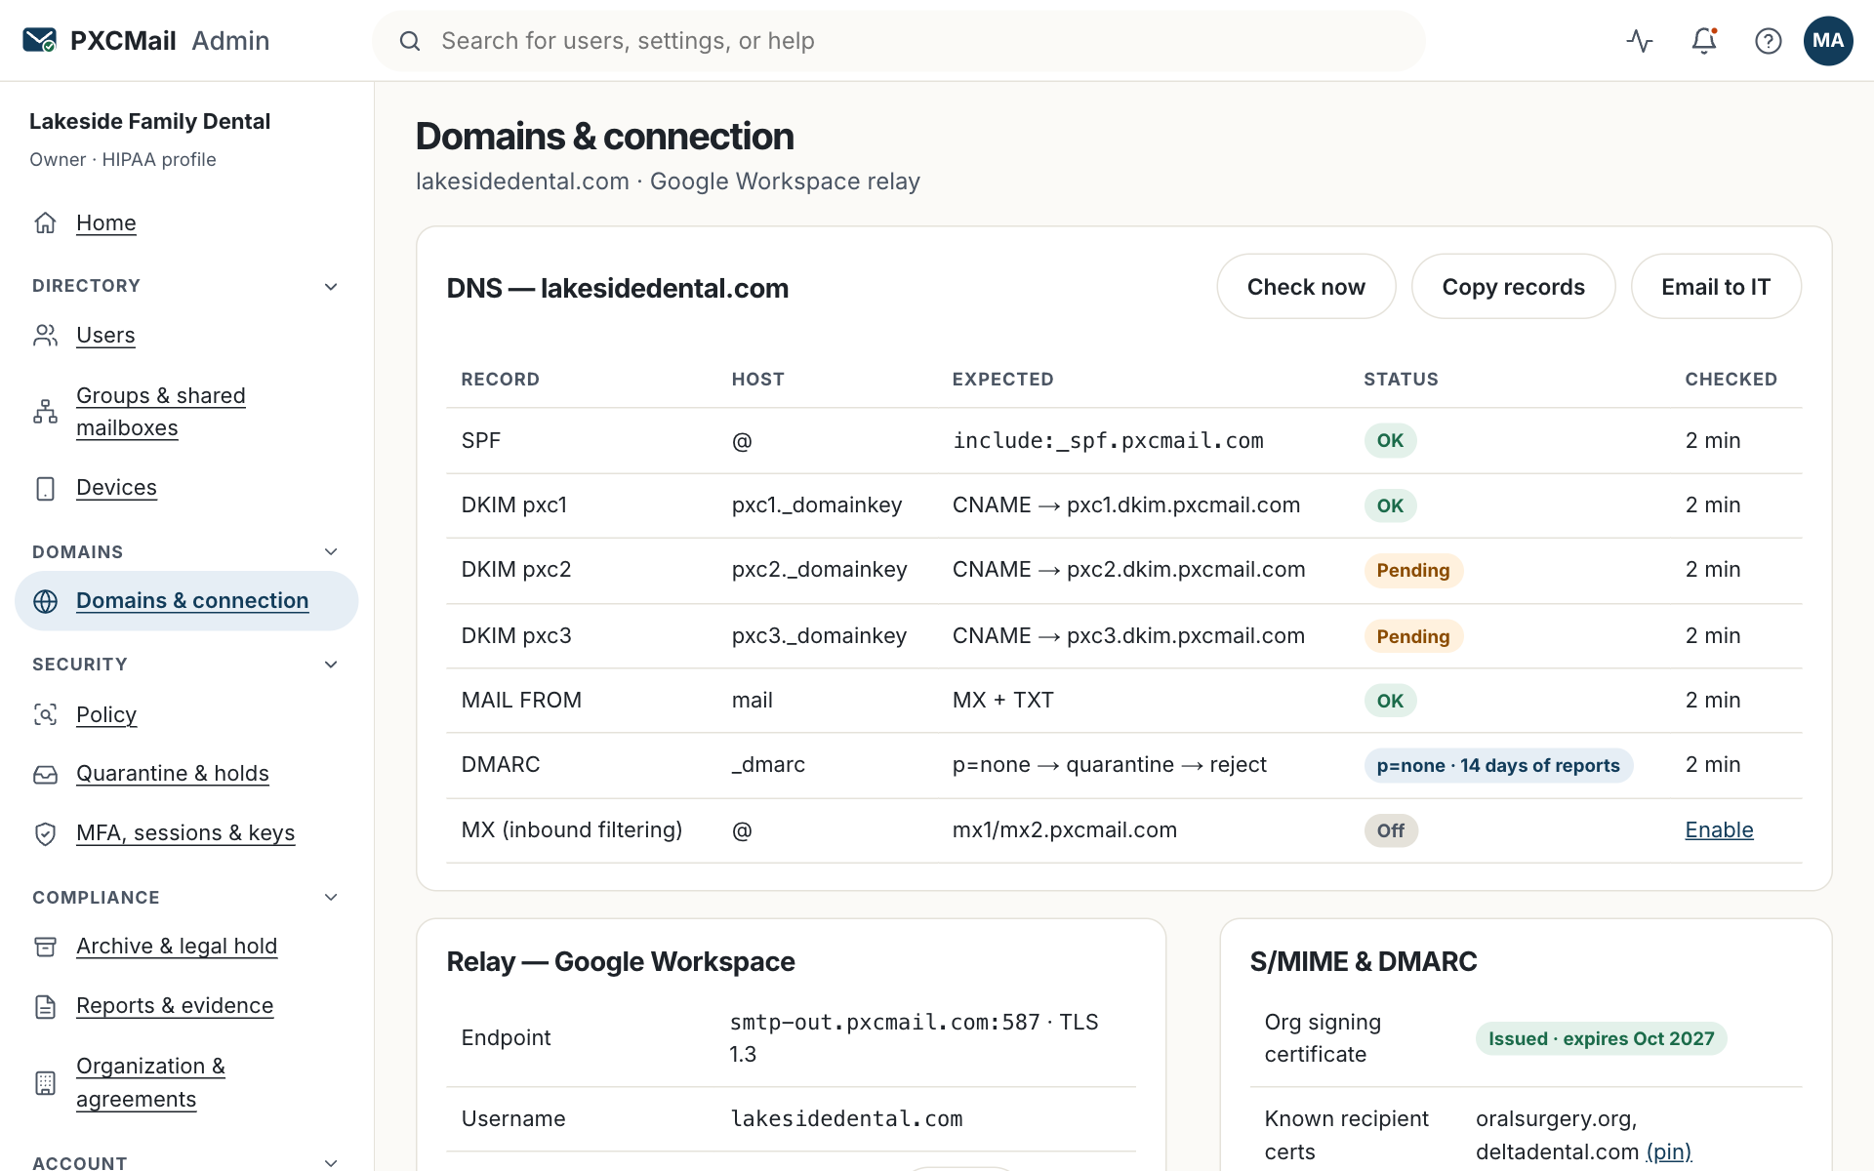The width and height of the screenshot is (1874, 1171).
Task: Open Archive & legal hold link
Action: pyautogui.click(x=177, y=947)
